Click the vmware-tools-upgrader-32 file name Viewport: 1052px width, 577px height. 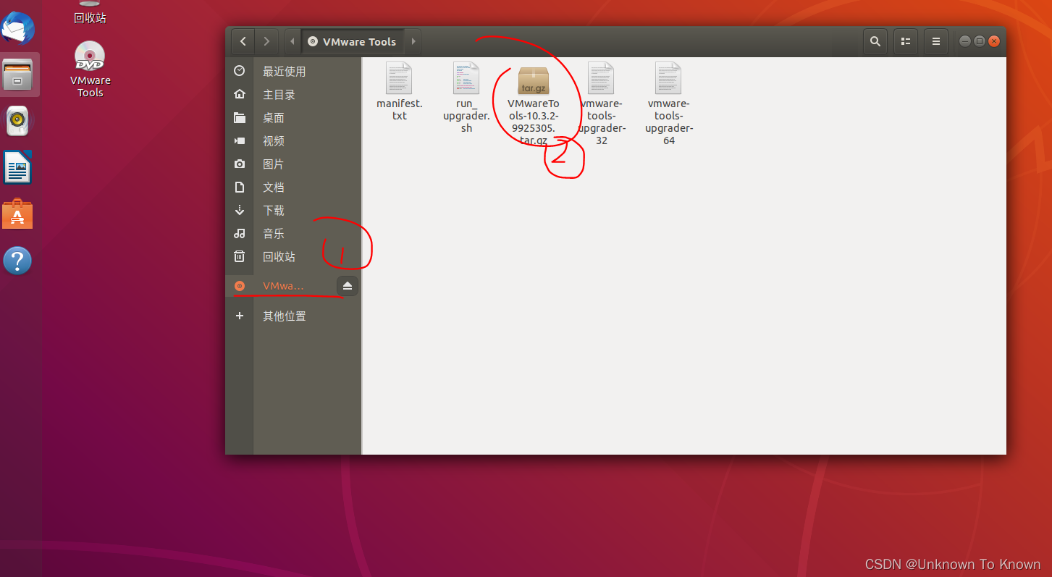coord(601,122)
